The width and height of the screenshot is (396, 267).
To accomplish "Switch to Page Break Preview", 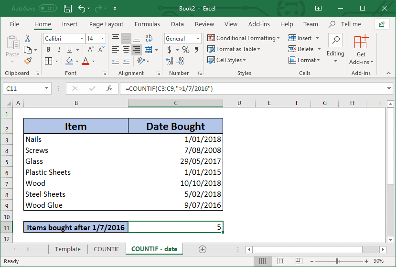I will (x=299, y=261).
